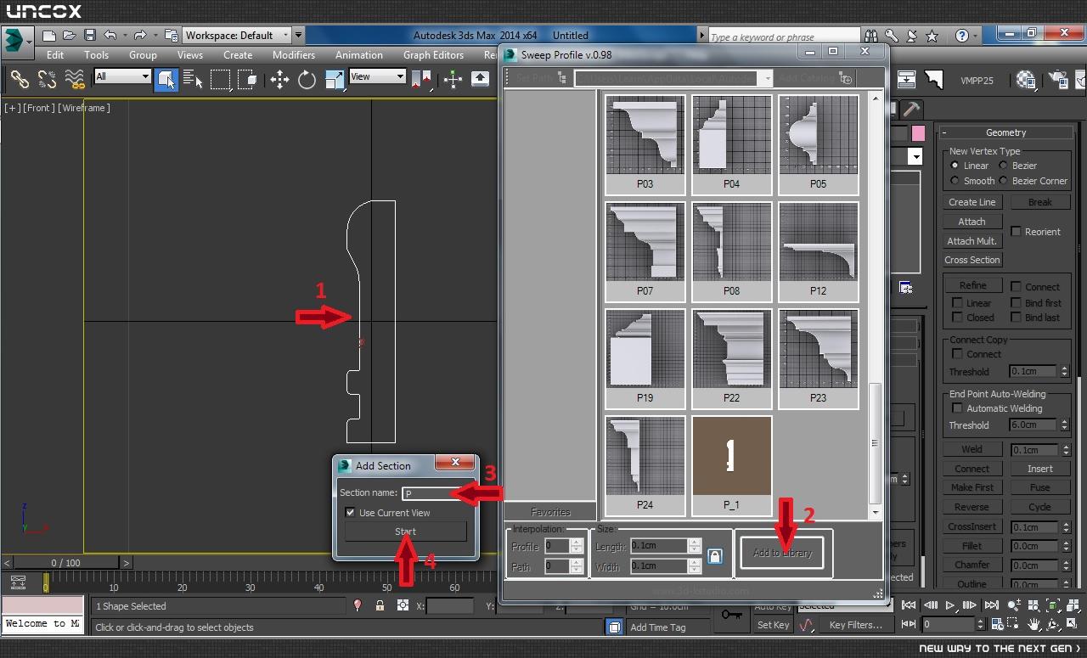Viewport: 1087px width, 658px height.
Task: Increase the Sweep Profile Length spinner
Action: [694, 543]
